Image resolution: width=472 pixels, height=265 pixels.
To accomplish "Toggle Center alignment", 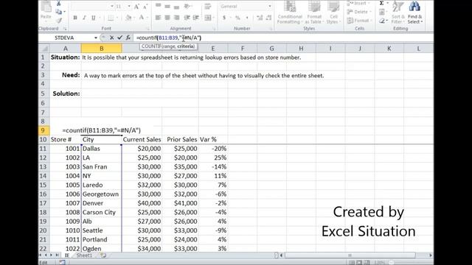I will [x=167, y=18].
